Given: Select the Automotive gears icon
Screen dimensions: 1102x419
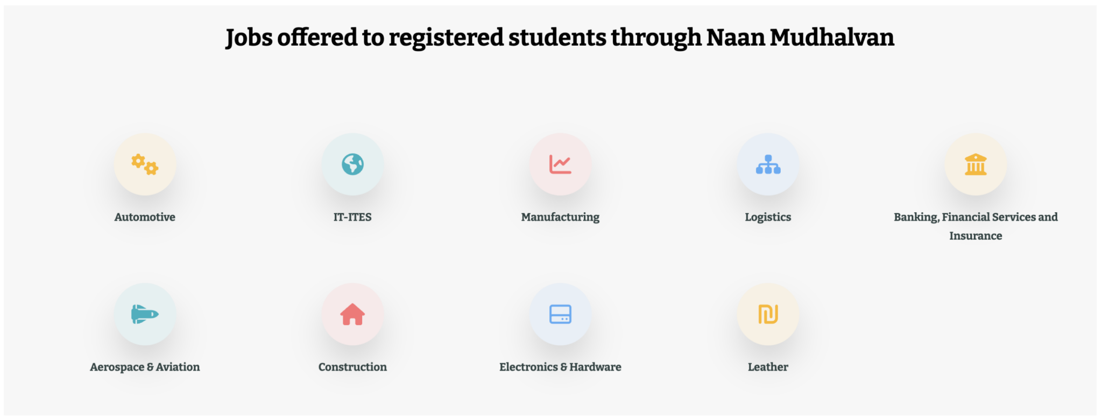Looking at the screenshot, I should [144, 165].
